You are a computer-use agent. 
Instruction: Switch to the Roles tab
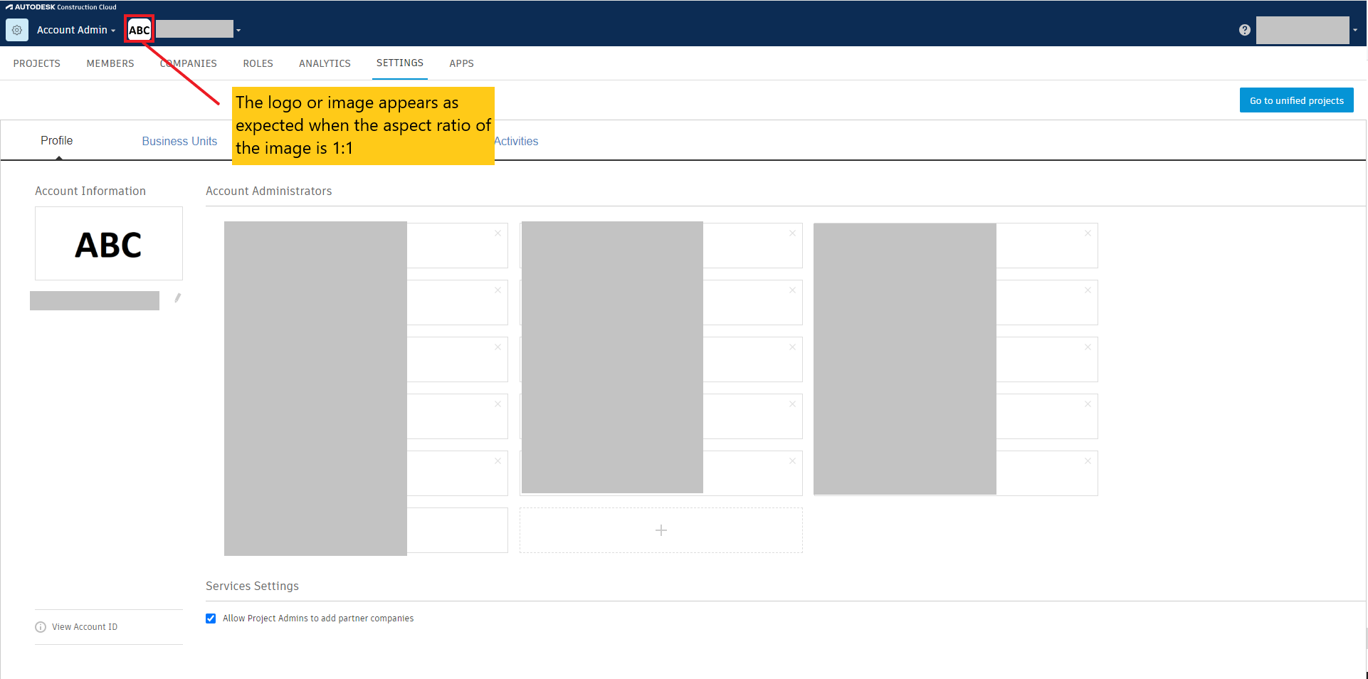coord(258,63)
